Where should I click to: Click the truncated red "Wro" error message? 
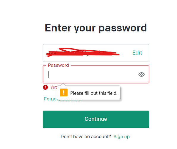(54, 87)
